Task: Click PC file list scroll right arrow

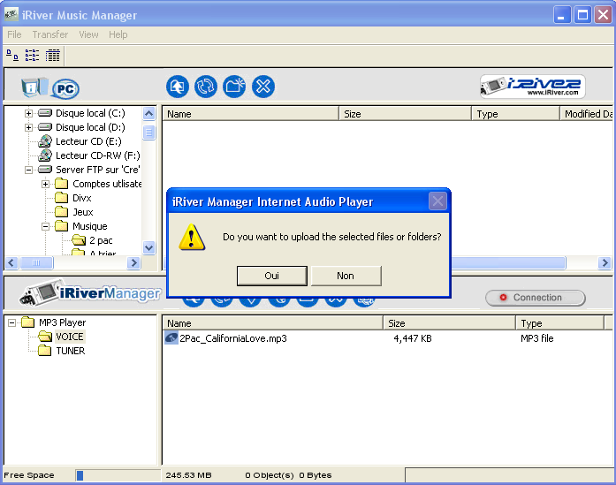Action: pyautogui.click(x=605, y=262)
